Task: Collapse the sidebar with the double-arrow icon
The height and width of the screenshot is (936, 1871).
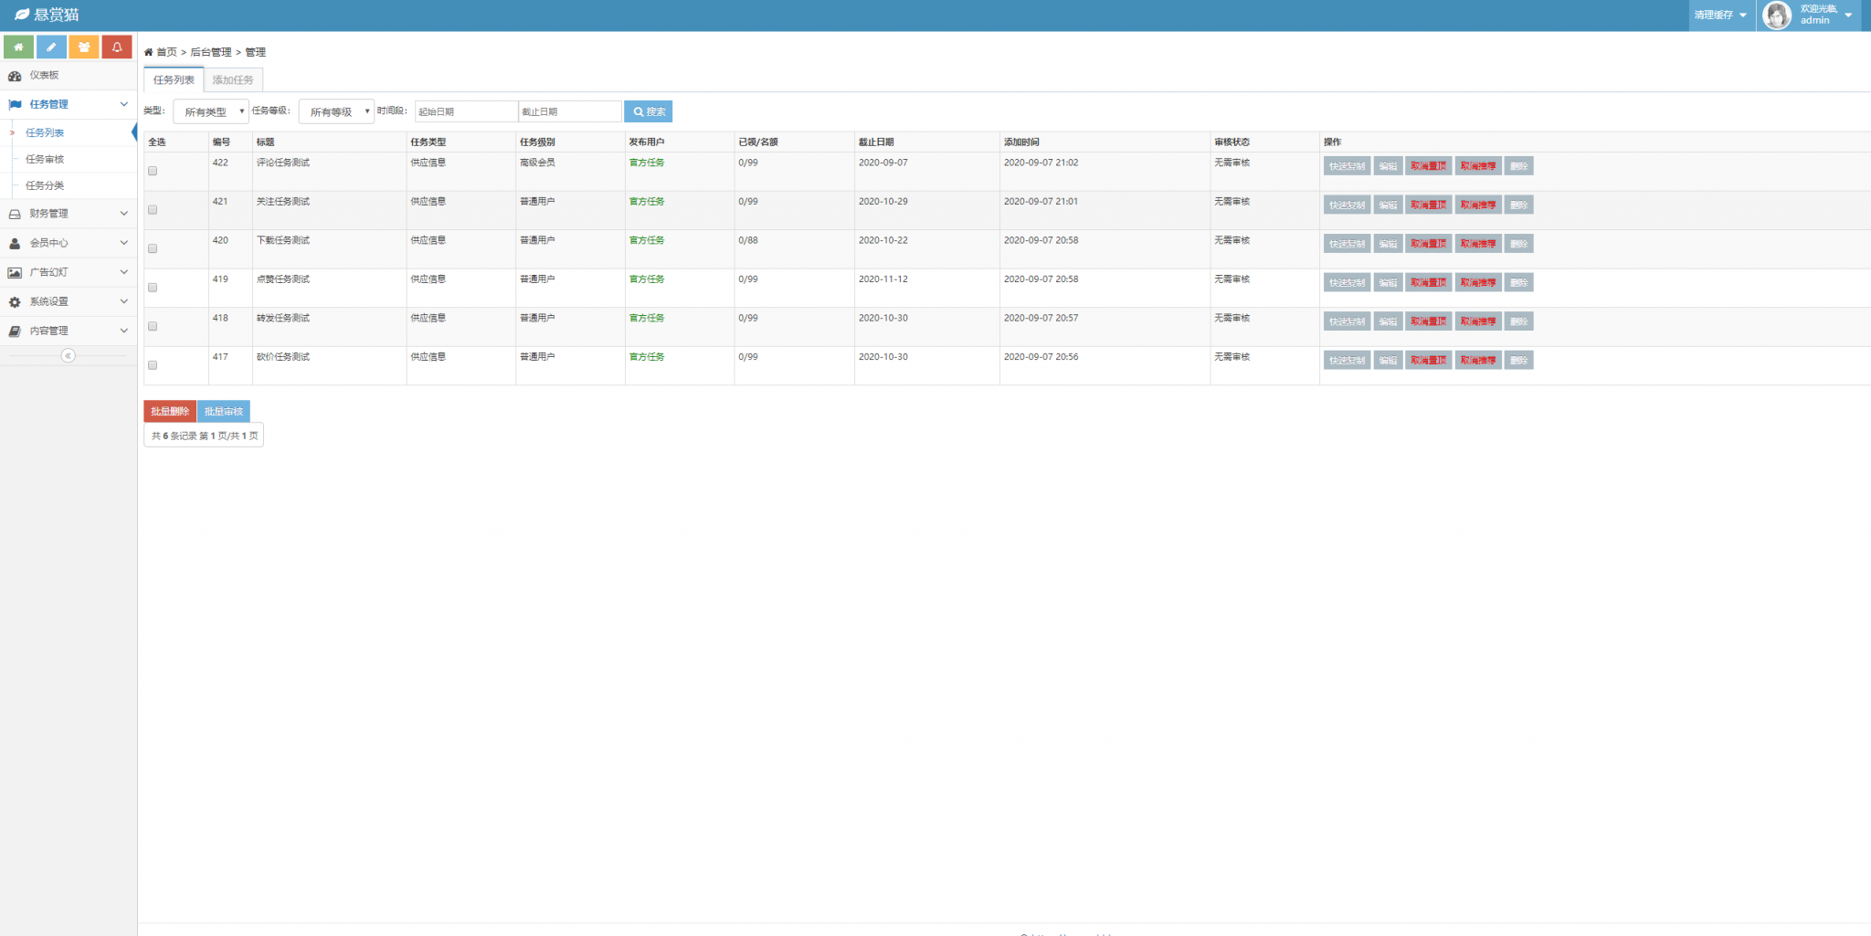Action: pyautogui.click(x=68, y=356)
